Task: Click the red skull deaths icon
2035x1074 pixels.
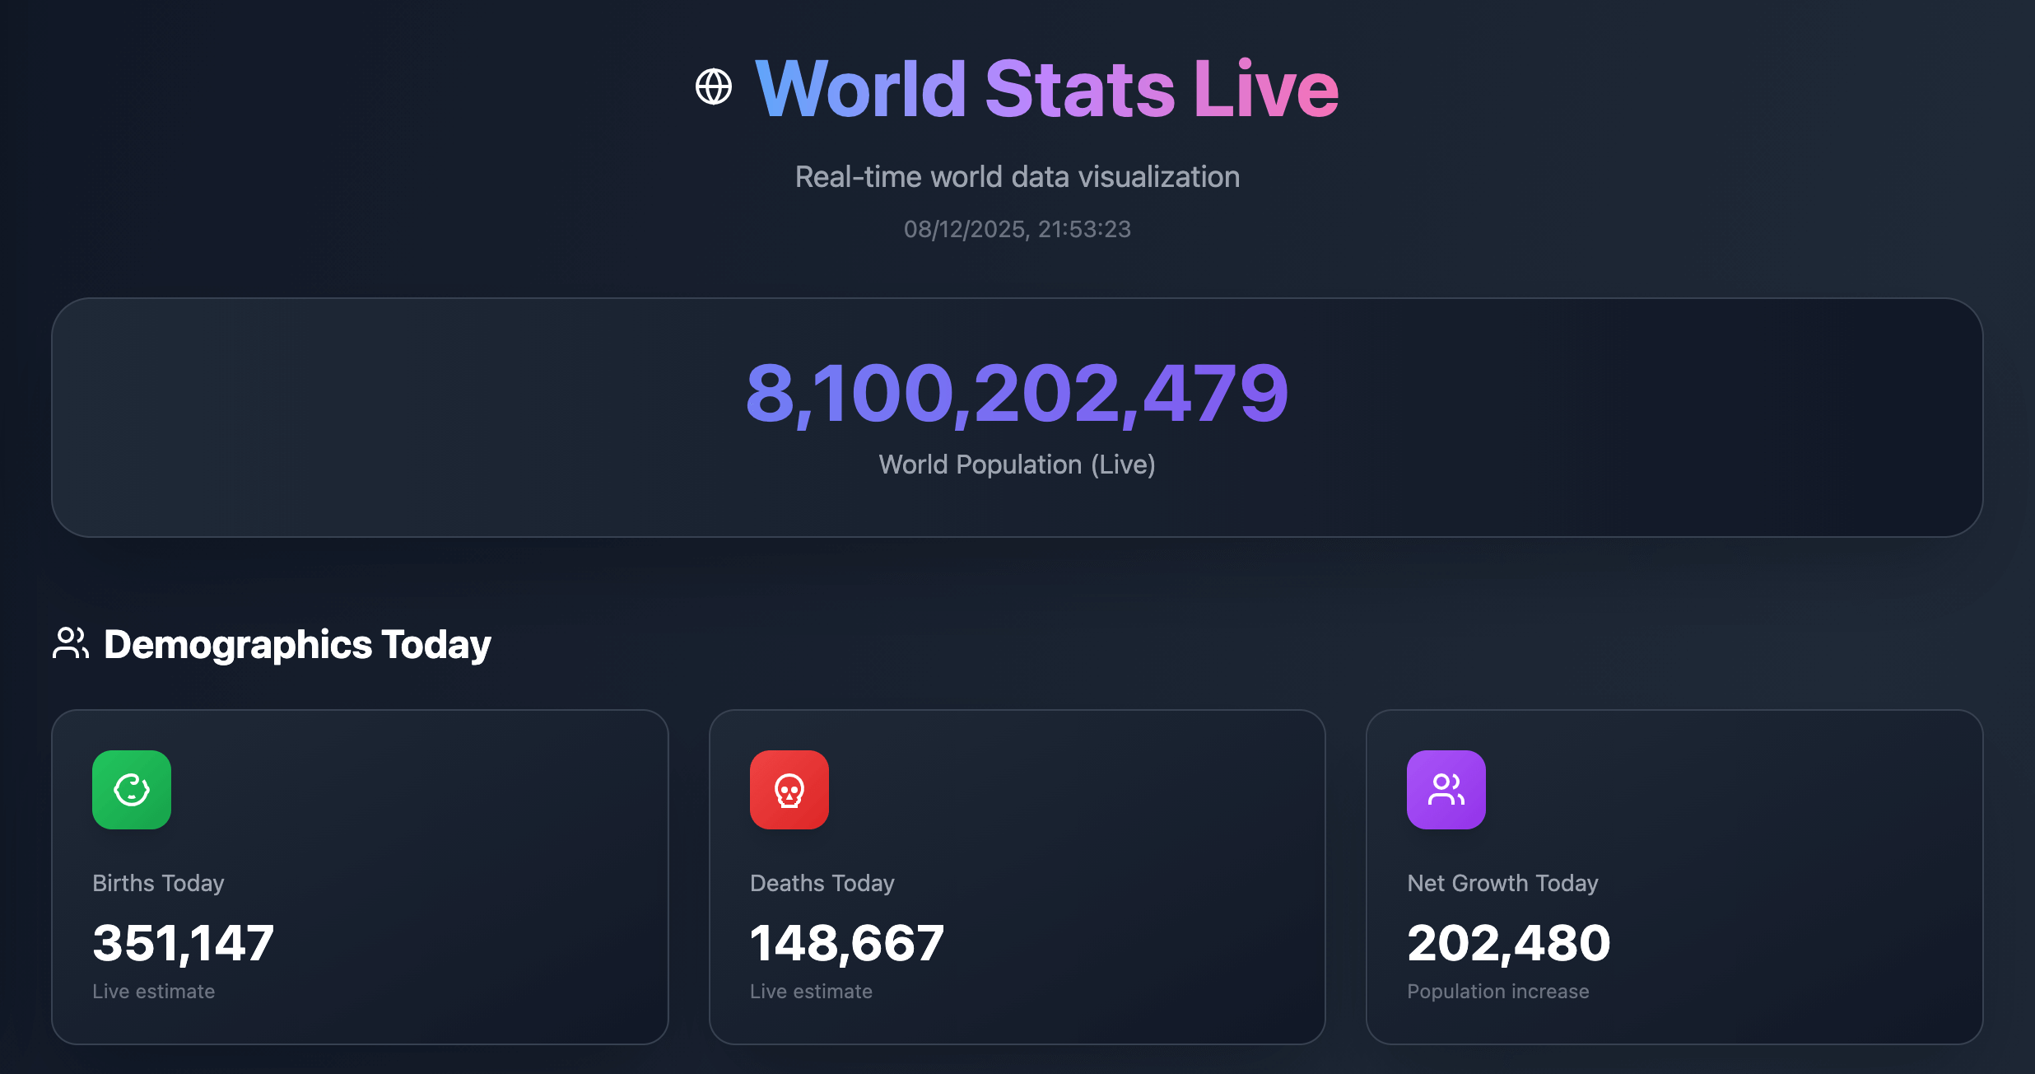Action: click(x=789, y=789)
